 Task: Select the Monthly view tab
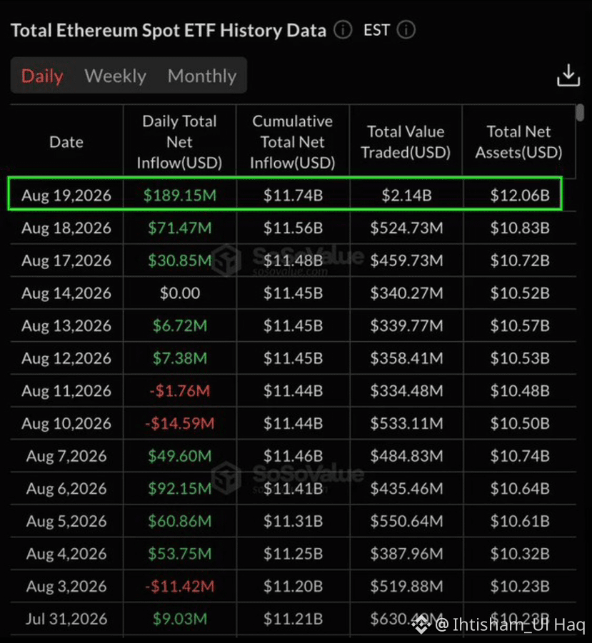pos(202,76)
